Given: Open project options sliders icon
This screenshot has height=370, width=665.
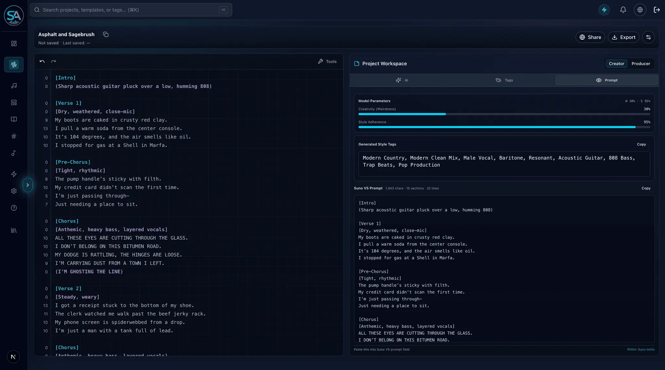Looking at the screenshot, I should click(x=648, y=37).
